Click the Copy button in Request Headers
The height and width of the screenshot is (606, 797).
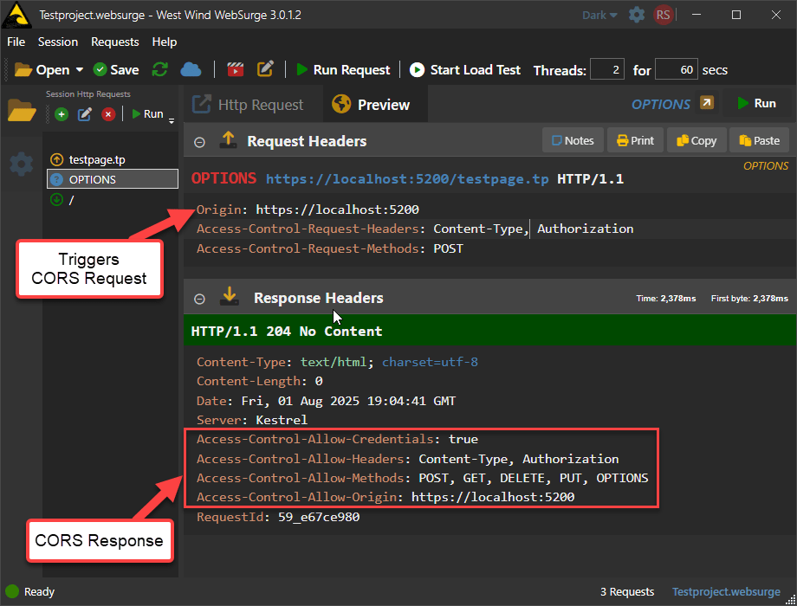697,140
